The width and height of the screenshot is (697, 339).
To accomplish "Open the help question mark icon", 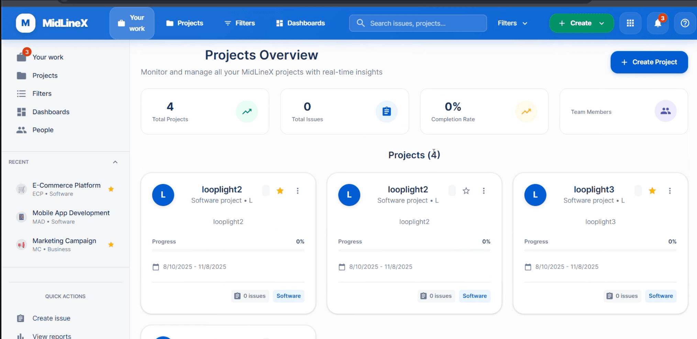I will pyautogui.click(x=685, y=23).
